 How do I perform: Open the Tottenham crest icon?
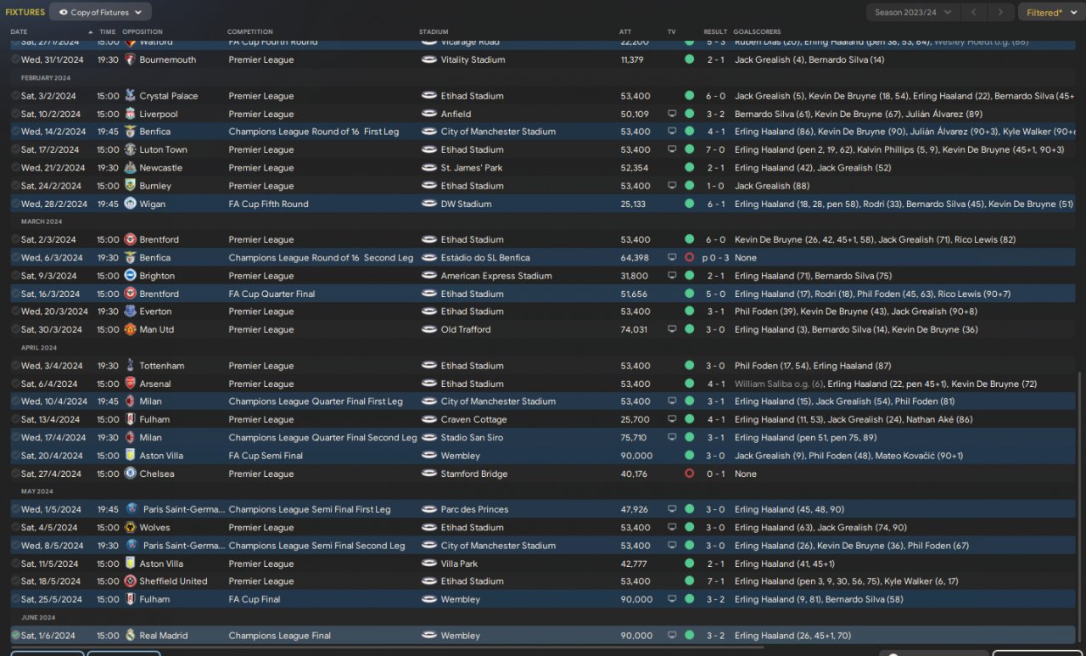pos(130,366)
